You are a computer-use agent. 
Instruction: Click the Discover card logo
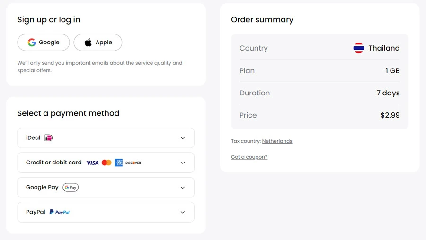click(x=133, y=163)
